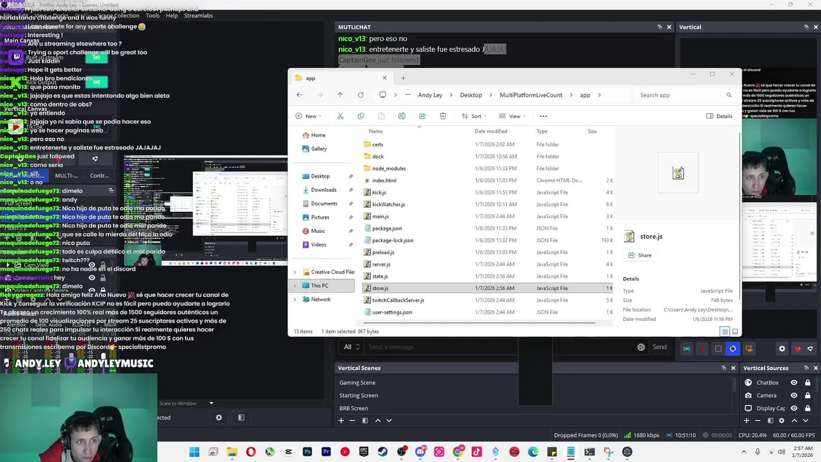Screen dimensions: 821x462
Task: Add a new File Explorer tab
Action: [x=403, y=78]
